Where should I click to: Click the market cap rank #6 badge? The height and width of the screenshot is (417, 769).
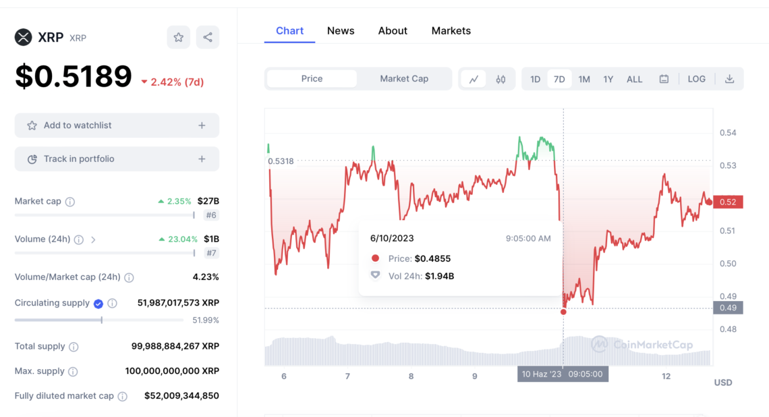[x=211, y=215]
